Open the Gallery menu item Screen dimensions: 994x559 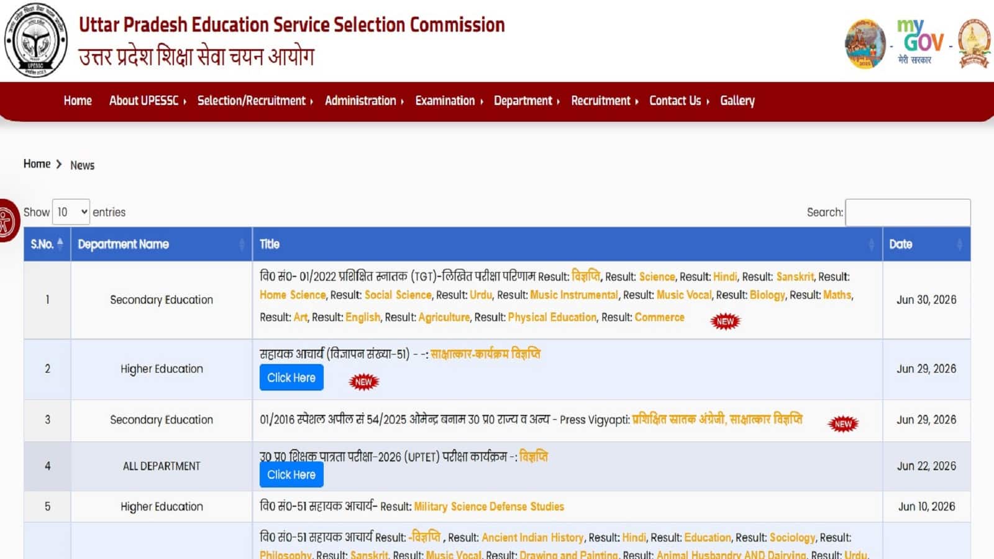[737, 101]
